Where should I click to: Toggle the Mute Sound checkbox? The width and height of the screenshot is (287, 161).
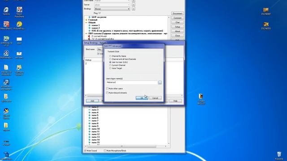tap(85, 151)
